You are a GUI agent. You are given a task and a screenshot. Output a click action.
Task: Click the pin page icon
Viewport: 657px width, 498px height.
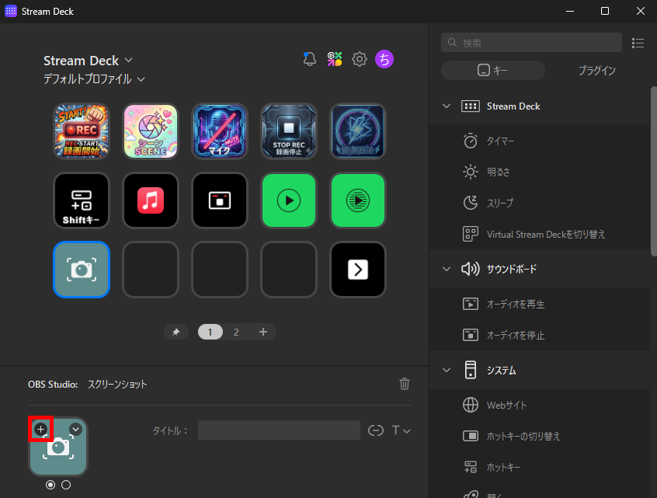[176, 332]
